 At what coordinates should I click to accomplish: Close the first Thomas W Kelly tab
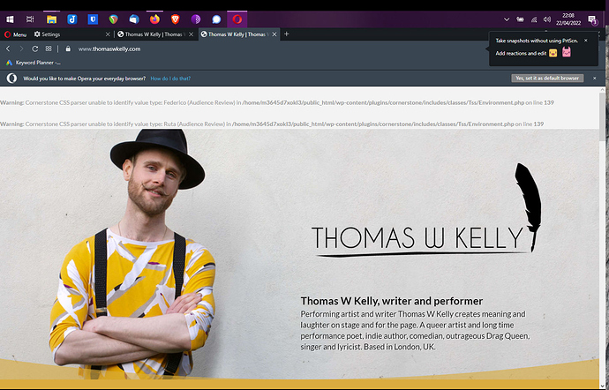[192, 34]
